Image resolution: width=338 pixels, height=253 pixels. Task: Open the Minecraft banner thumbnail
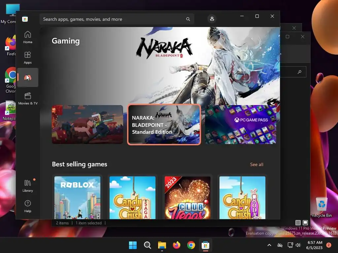[87, 124]
